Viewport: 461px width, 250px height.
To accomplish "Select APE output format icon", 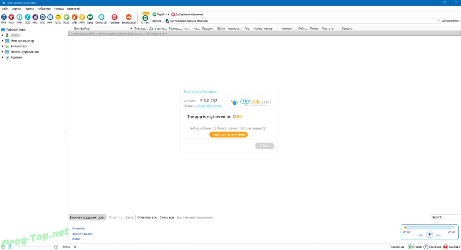I will tap(75, 18).
